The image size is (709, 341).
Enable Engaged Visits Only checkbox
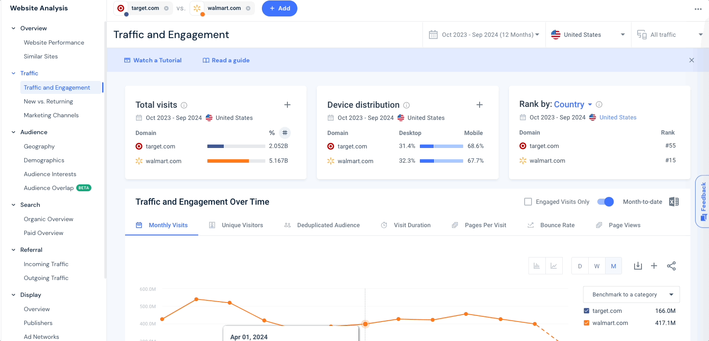click(528, 202)
